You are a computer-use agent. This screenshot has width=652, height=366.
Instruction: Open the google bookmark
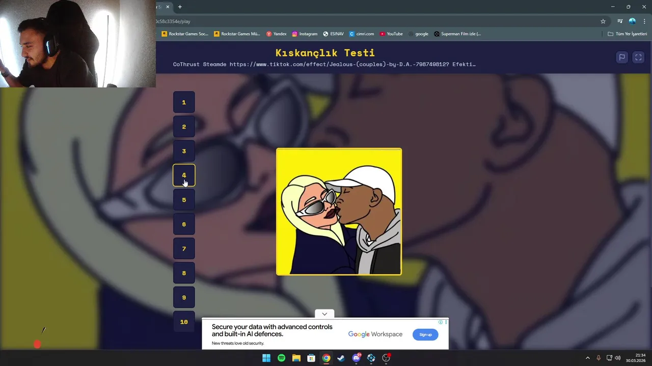click(418, 34)
